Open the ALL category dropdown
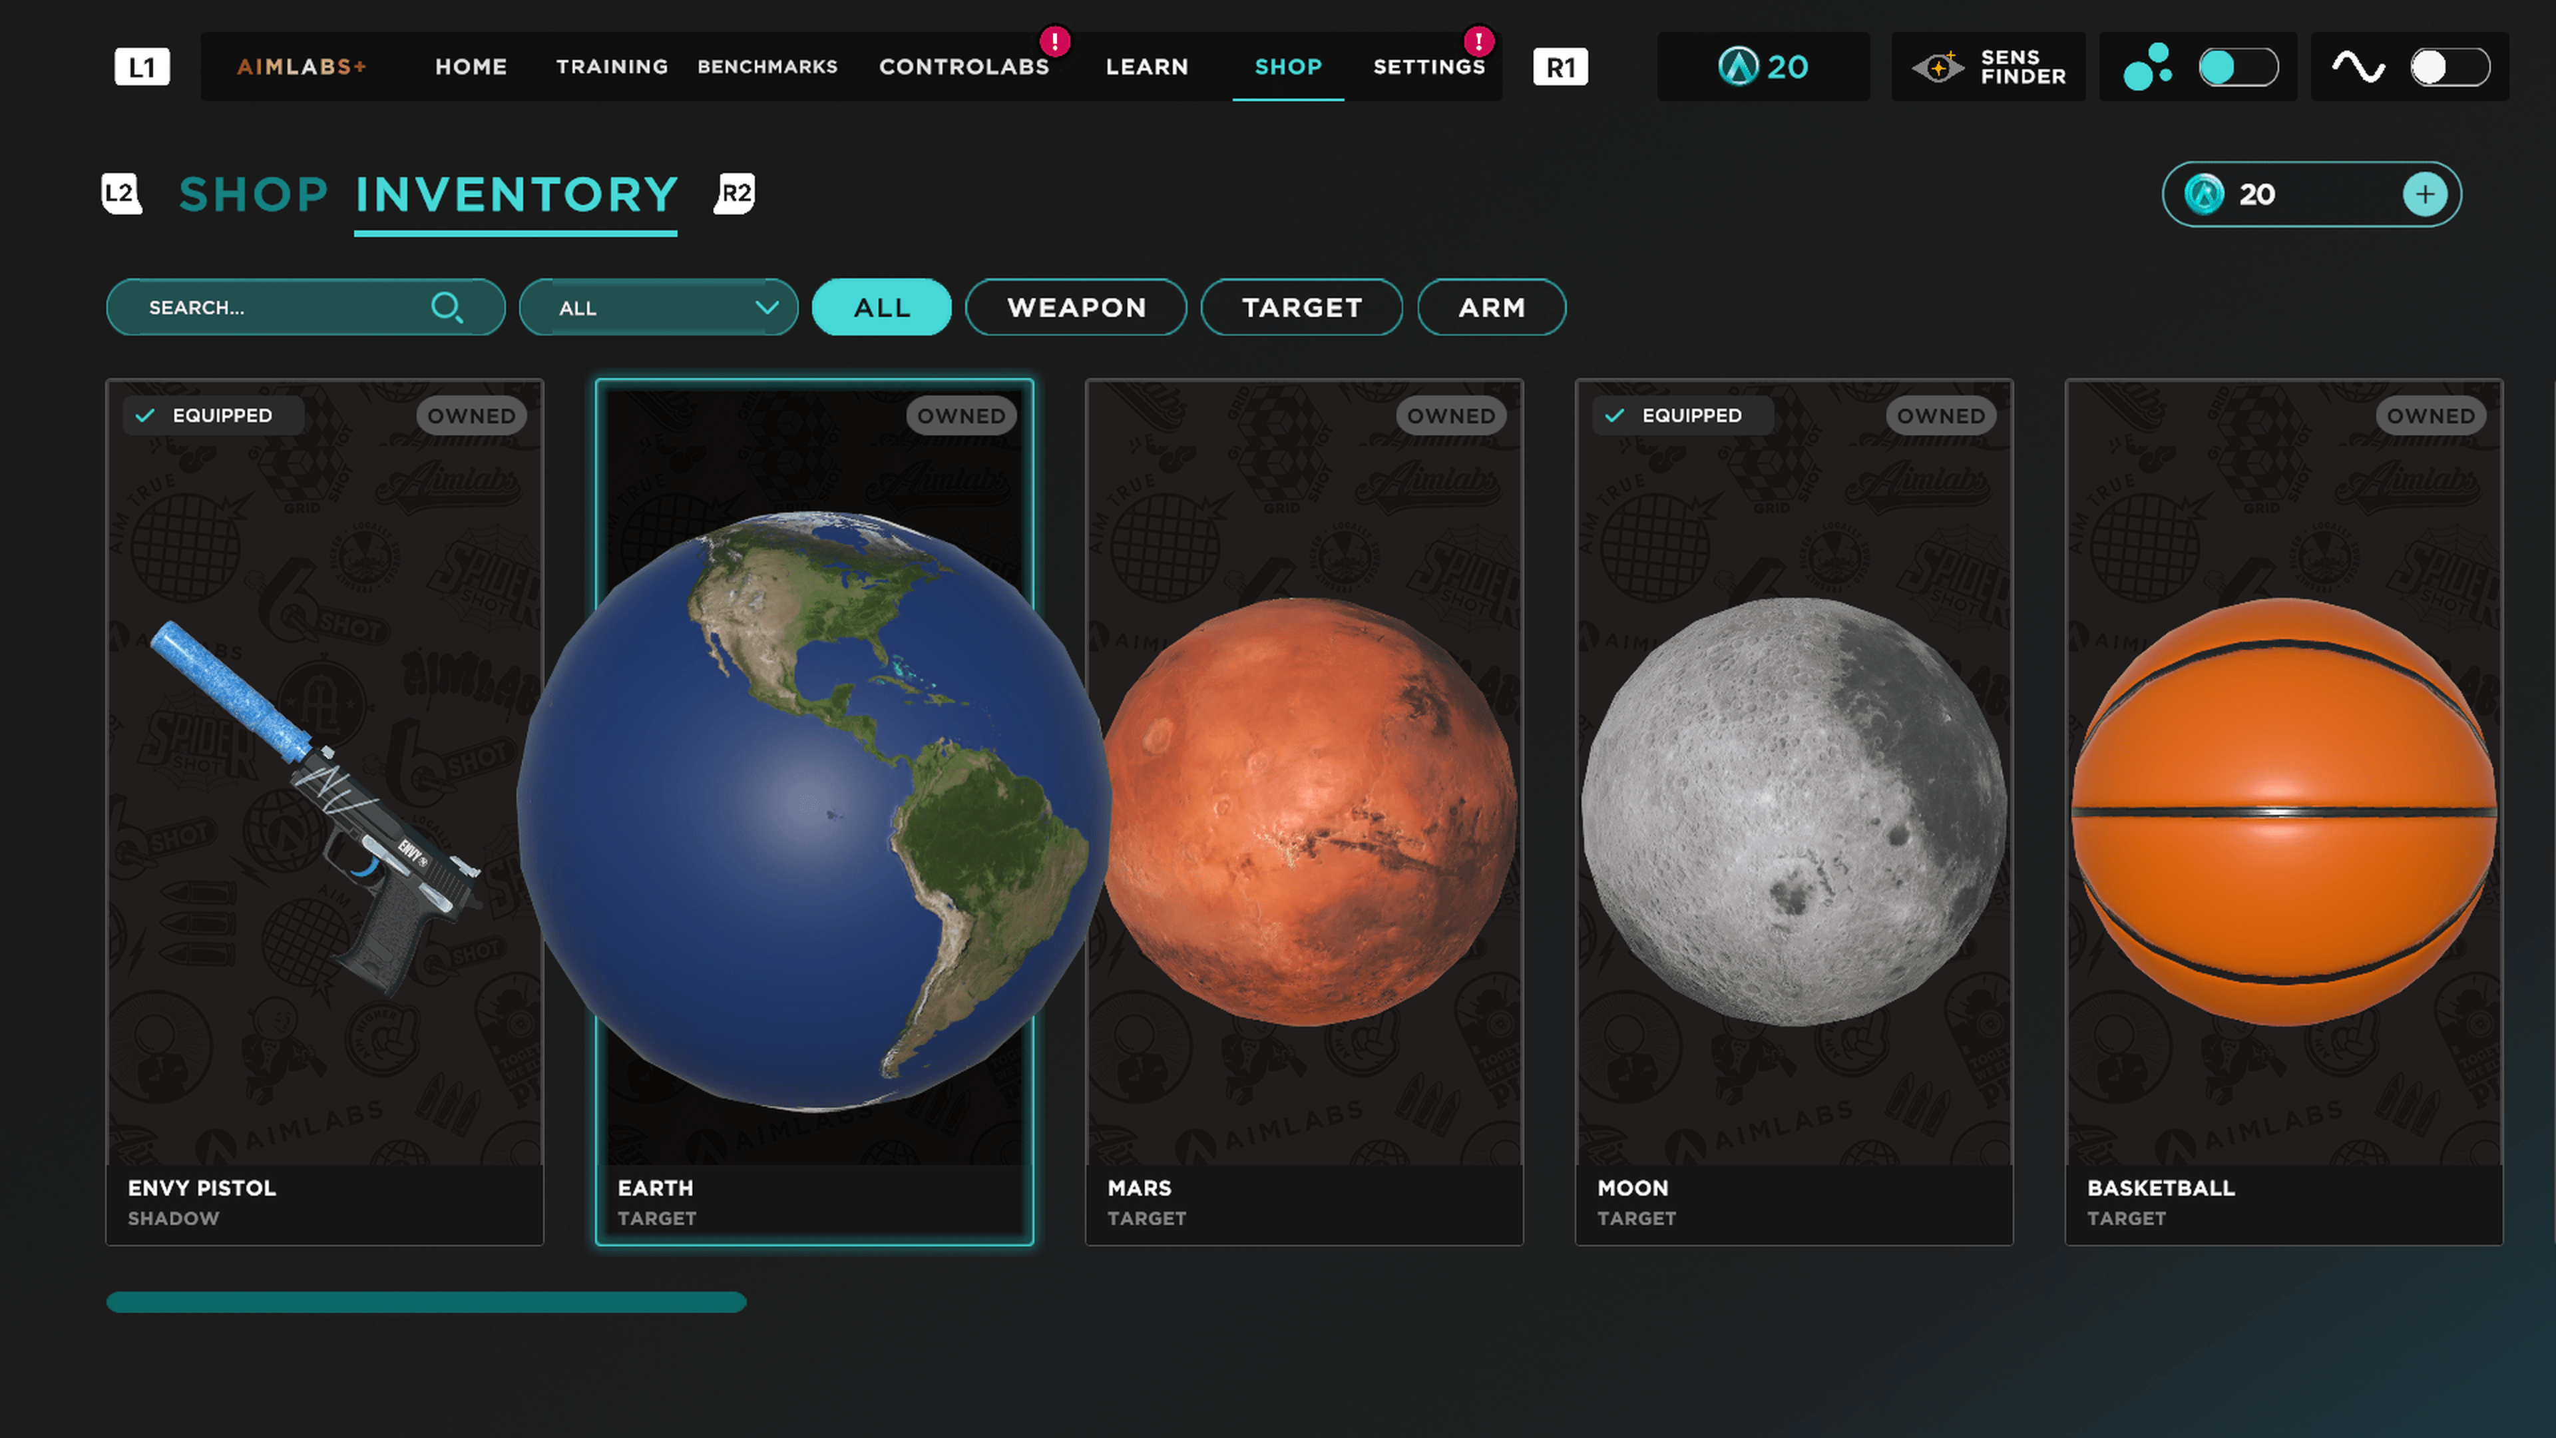This screenshot has height=1438, width=2556. (x=658, y=308)
